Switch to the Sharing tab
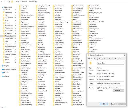The height and width of the screenshot is (108, 128). tap(95, 59)
